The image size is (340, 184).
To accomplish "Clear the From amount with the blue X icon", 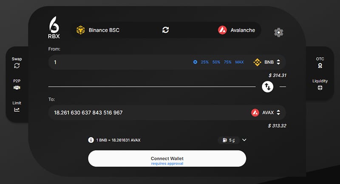I will tap(195, 62).
